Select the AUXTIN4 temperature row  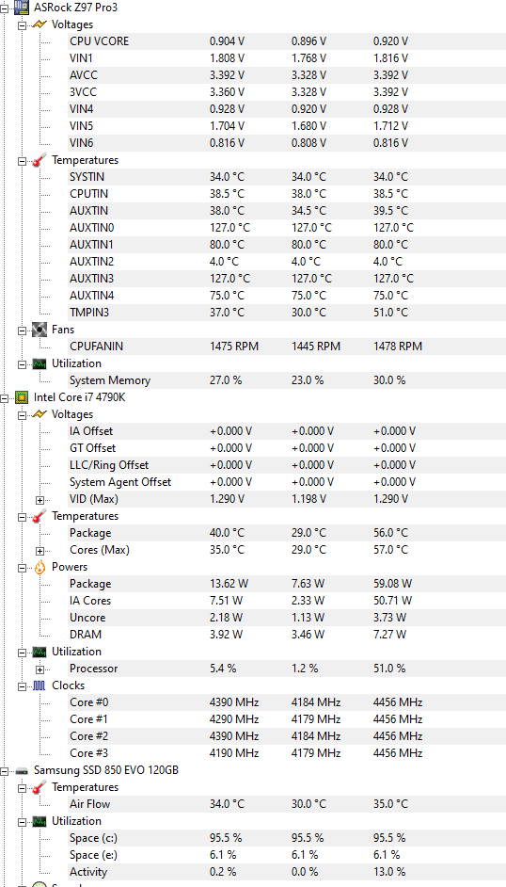click(286, 296)
